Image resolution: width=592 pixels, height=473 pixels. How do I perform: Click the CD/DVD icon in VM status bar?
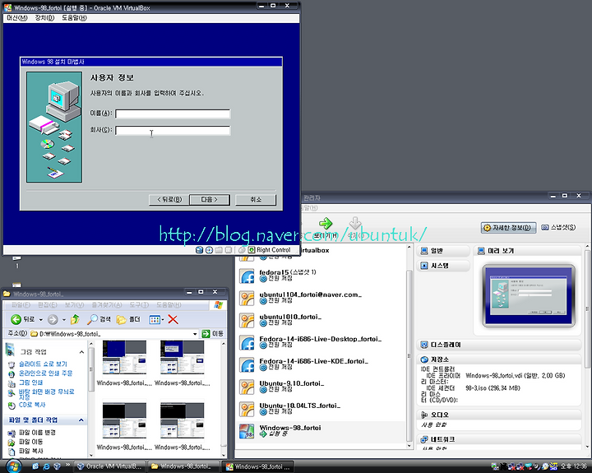pyautogui.click(x=209, y=250)
